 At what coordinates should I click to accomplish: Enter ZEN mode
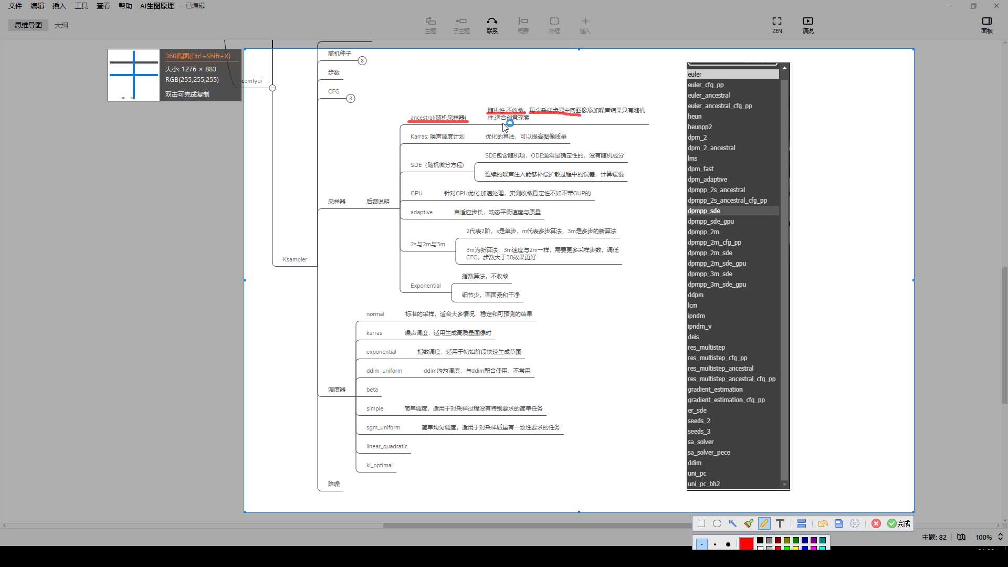777,25
